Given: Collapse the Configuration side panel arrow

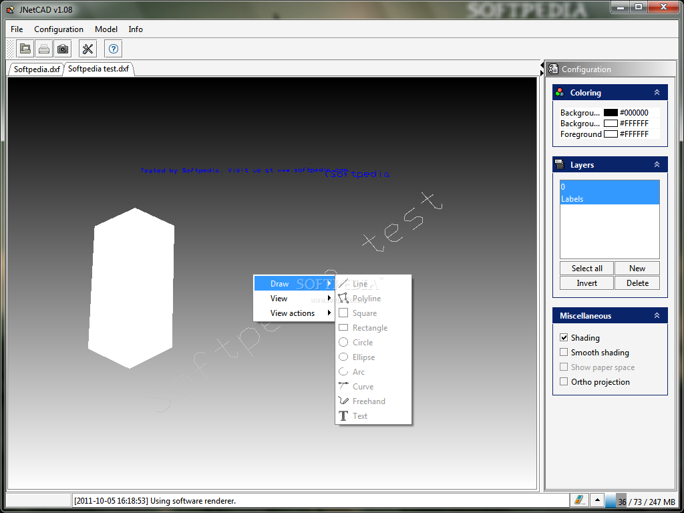Looking at the screenshot, I should (x=542, y=73).
